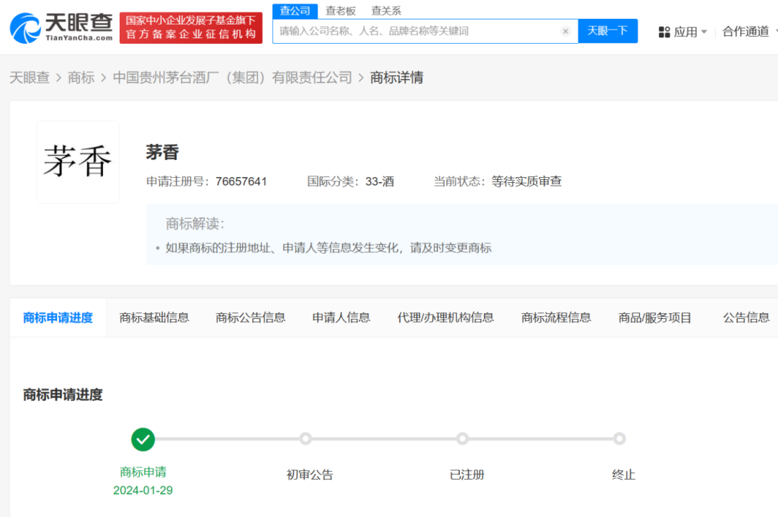
Task: Open the 申请人信息 tab
Action: 341,318
